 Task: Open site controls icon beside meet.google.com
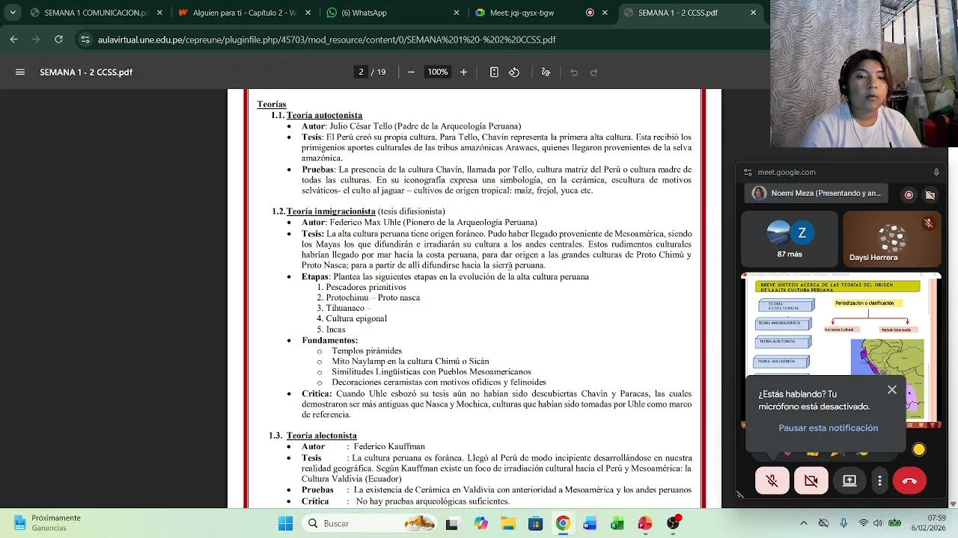747,172
